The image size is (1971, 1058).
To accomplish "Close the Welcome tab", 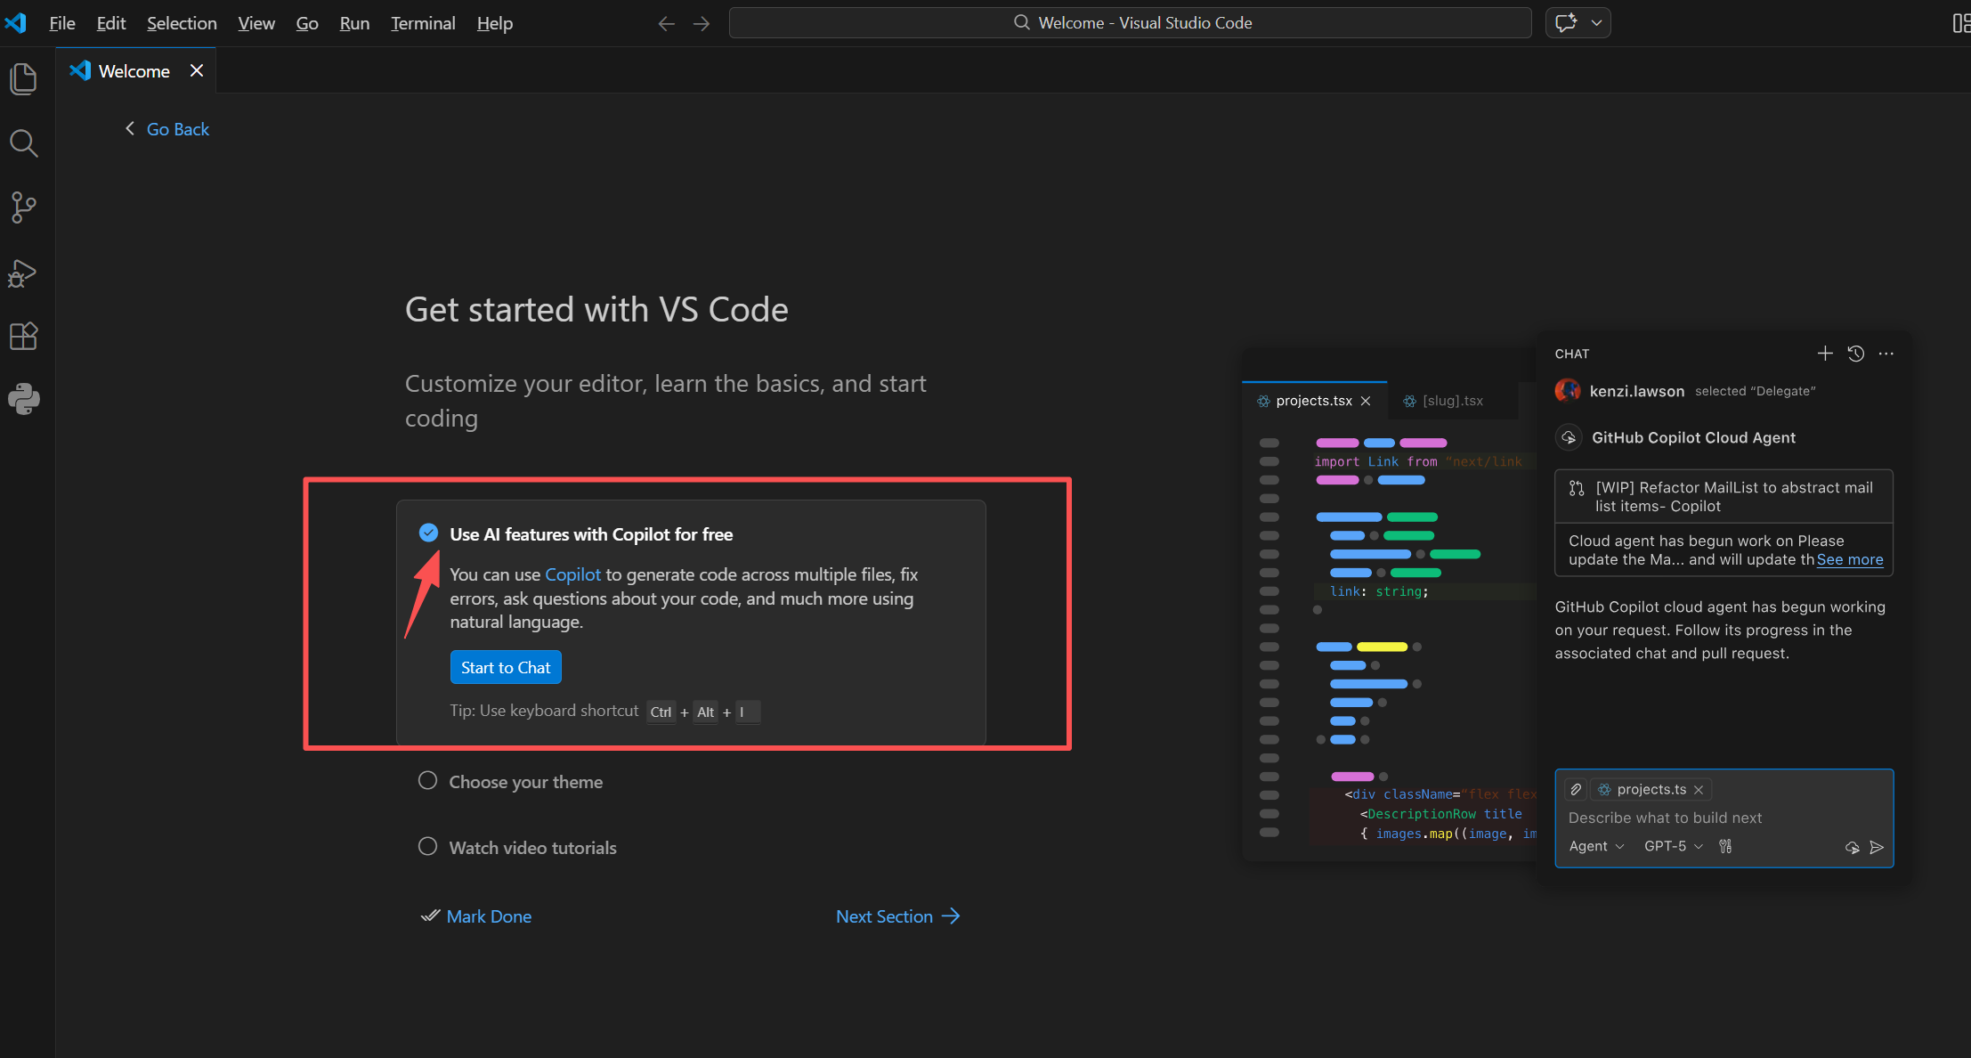I will [197, 70].
